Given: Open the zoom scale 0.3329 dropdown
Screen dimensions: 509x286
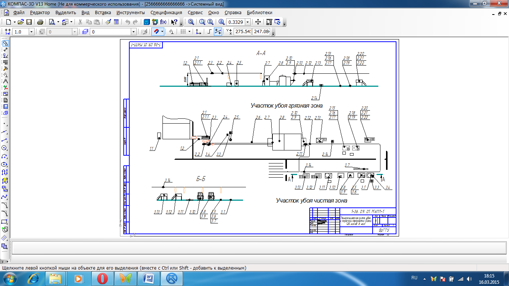Looking at the screenshot, I should [248, 22].
